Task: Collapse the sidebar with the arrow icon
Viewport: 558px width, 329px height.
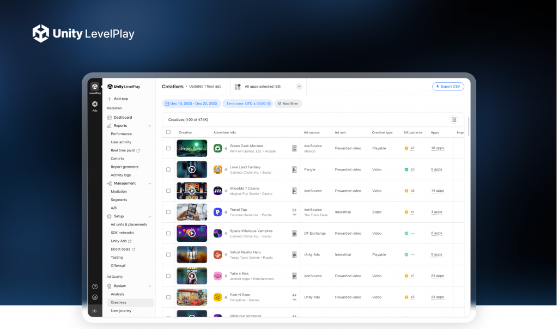Action: [95, 311]
